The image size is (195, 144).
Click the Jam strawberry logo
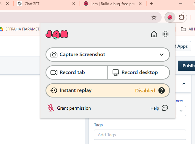[57, 34]
